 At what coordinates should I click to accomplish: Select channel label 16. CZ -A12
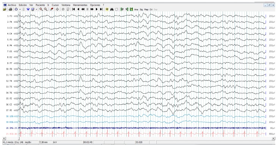tap(12, 104)
